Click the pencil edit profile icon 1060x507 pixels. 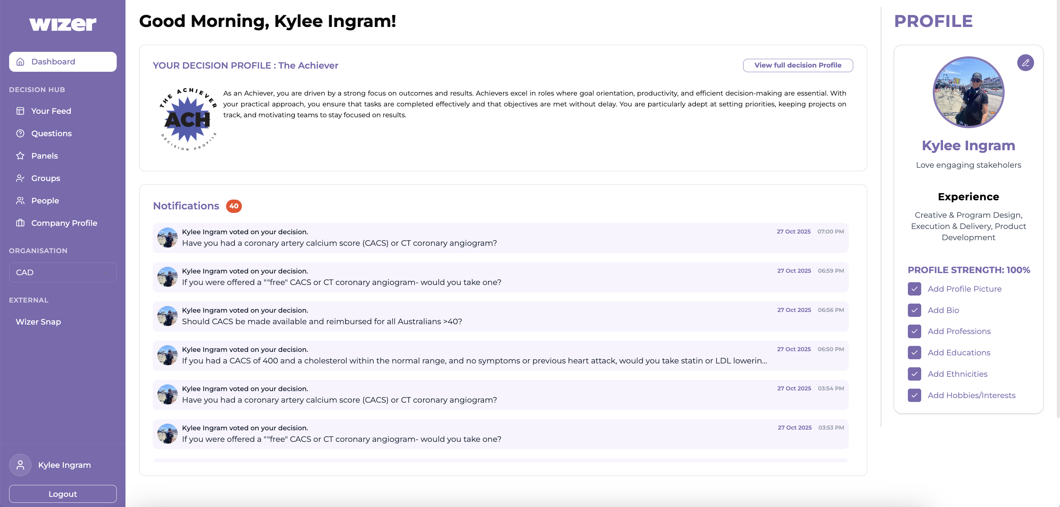coord(1025,63)
